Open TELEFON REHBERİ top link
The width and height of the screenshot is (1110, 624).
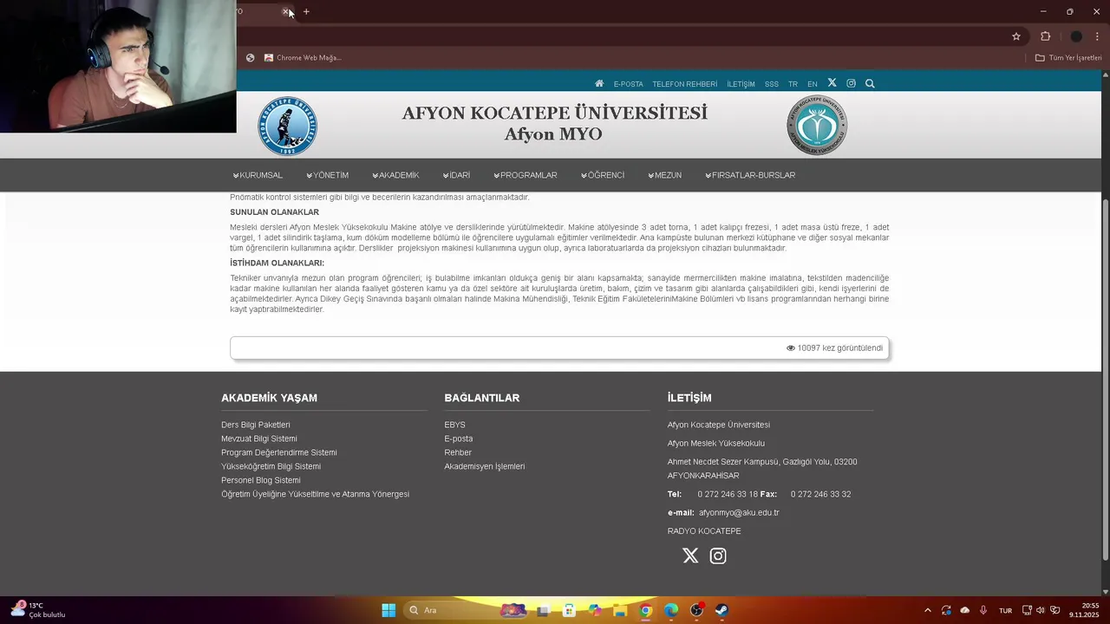(685, 84)
